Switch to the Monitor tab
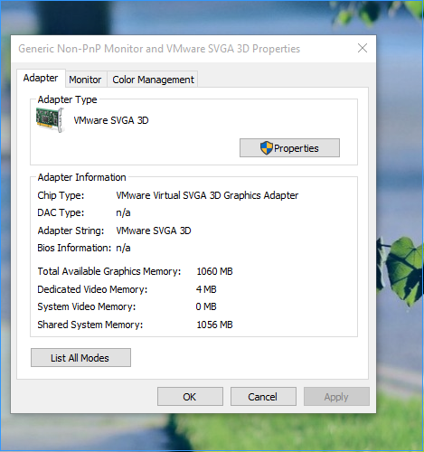The width and height of the screenshot is (424, 452). pyautogui.click(x=85, y=80)
